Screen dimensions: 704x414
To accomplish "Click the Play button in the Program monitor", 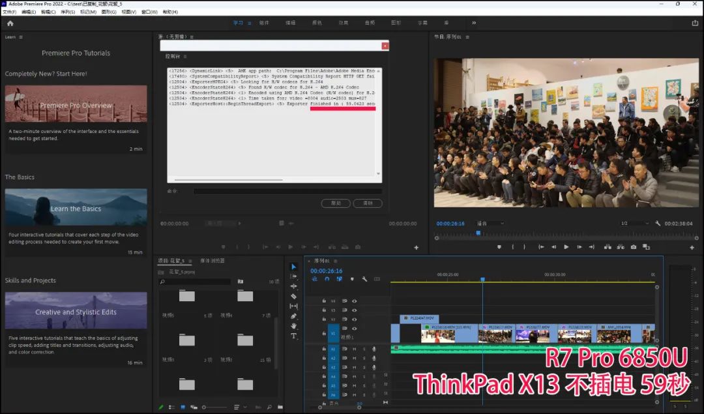I will tap(566, 246).
